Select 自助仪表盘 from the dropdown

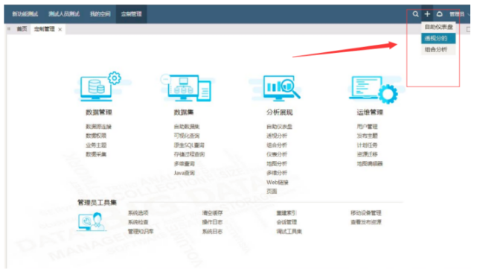tap(438, 27)
